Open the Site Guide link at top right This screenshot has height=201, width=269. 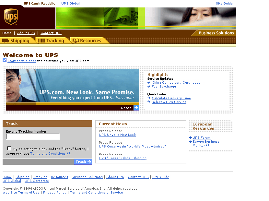[x=224, y=4]
